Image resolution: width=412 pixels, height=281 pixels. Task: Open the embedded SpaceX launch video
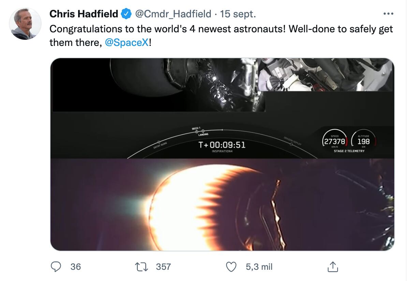(x=222, y=153)
